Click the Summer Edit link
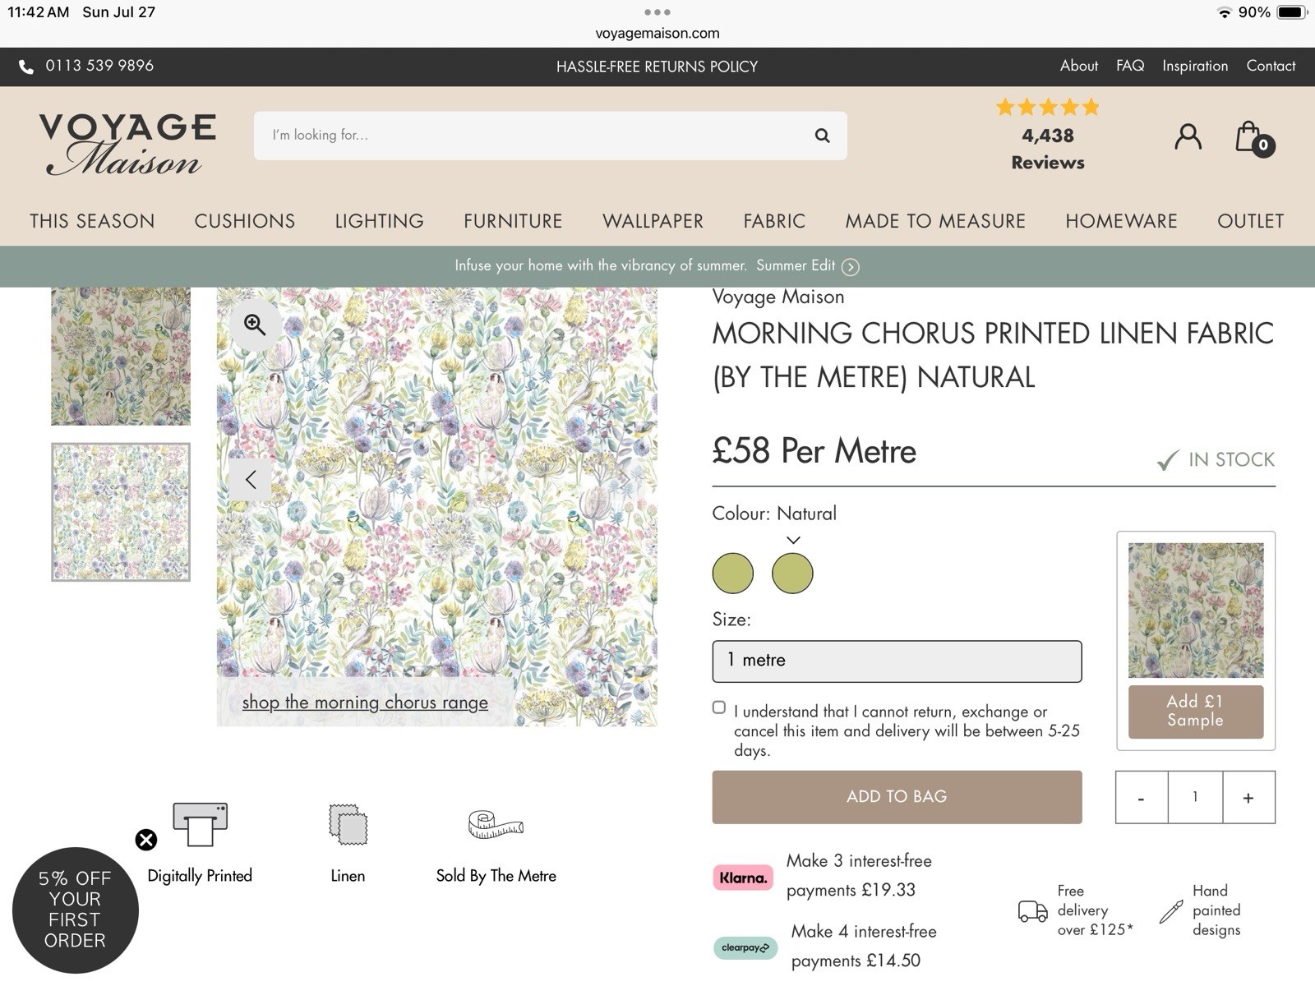 796,265
